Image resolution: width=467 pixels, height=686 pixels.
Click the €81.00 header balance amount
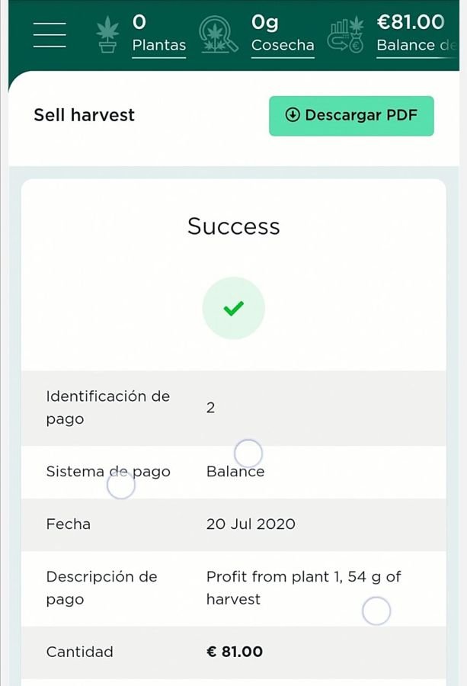pos(411,22)
